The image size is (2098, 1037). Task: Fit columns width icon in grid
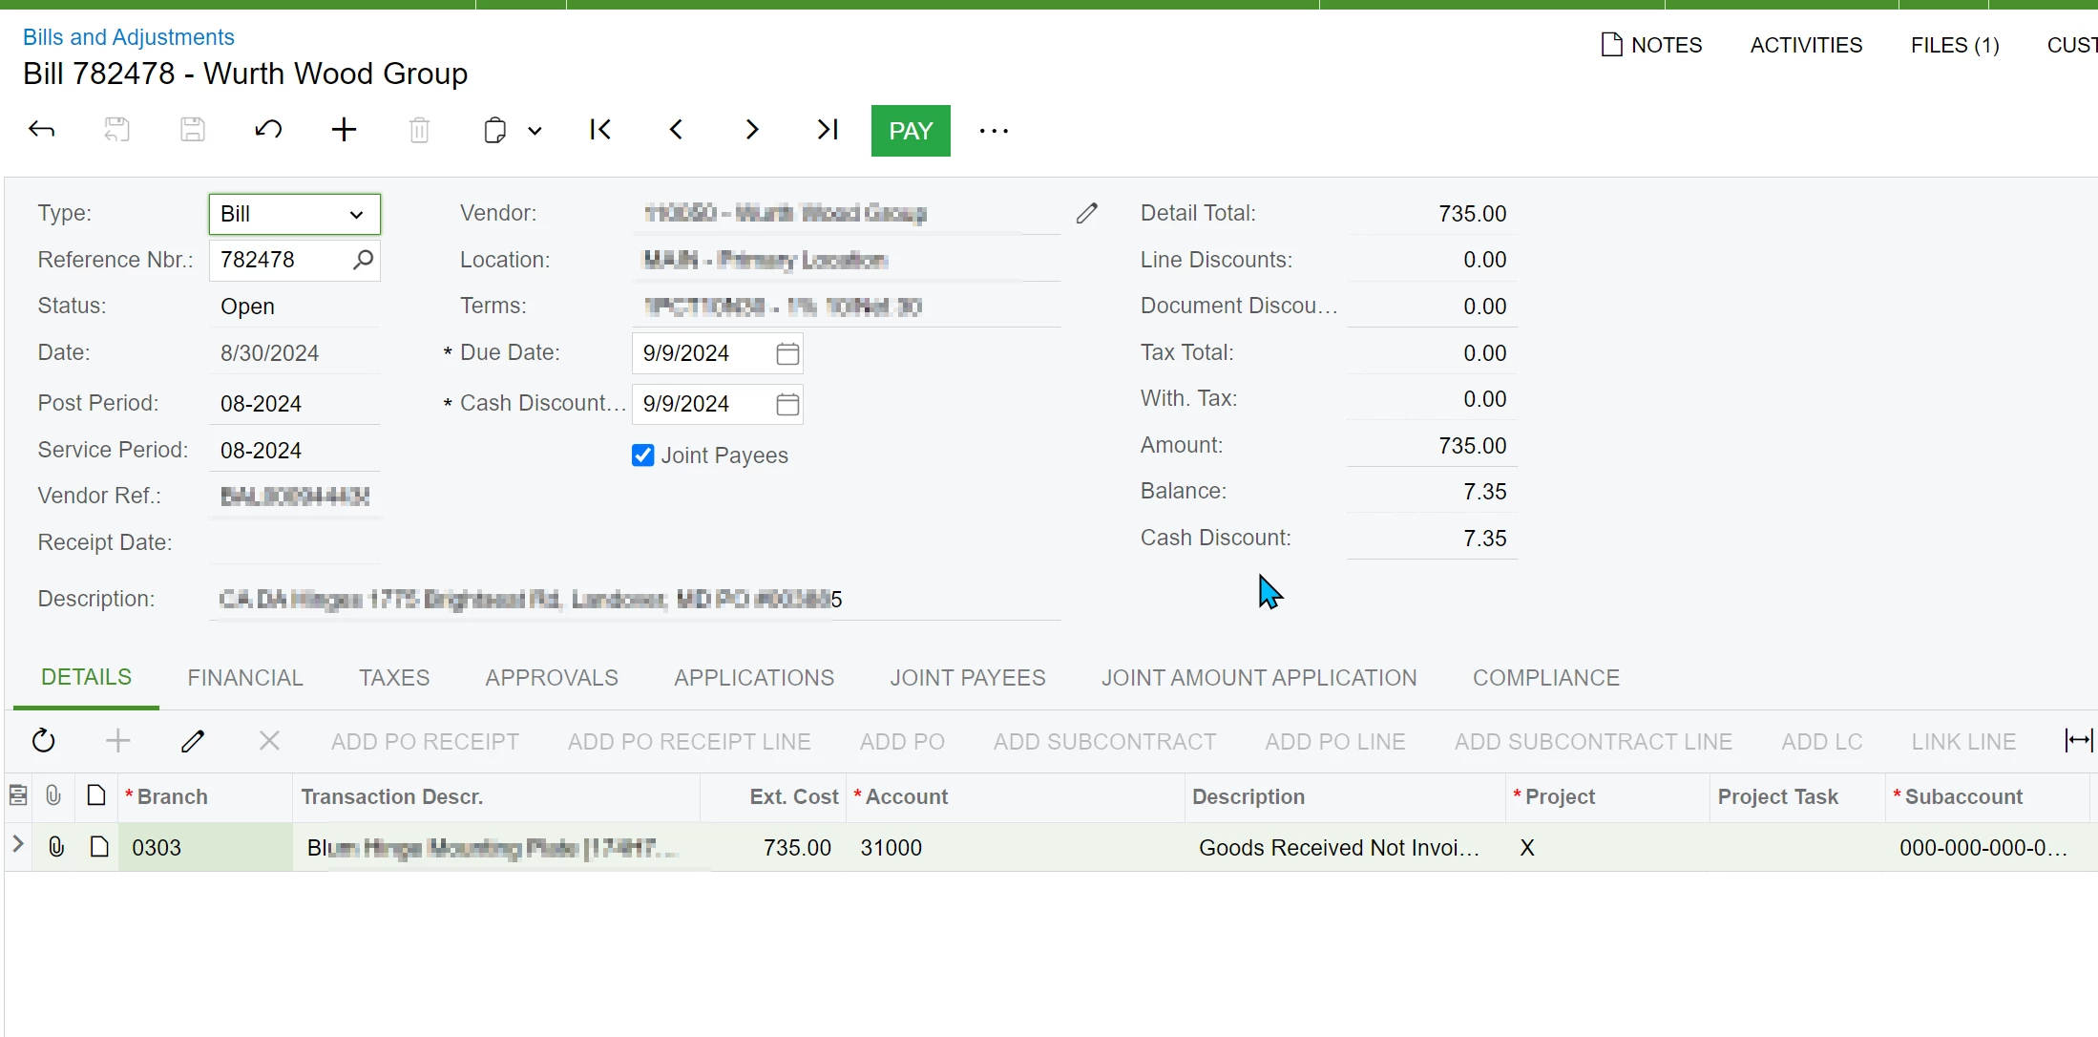point(2078,741)
